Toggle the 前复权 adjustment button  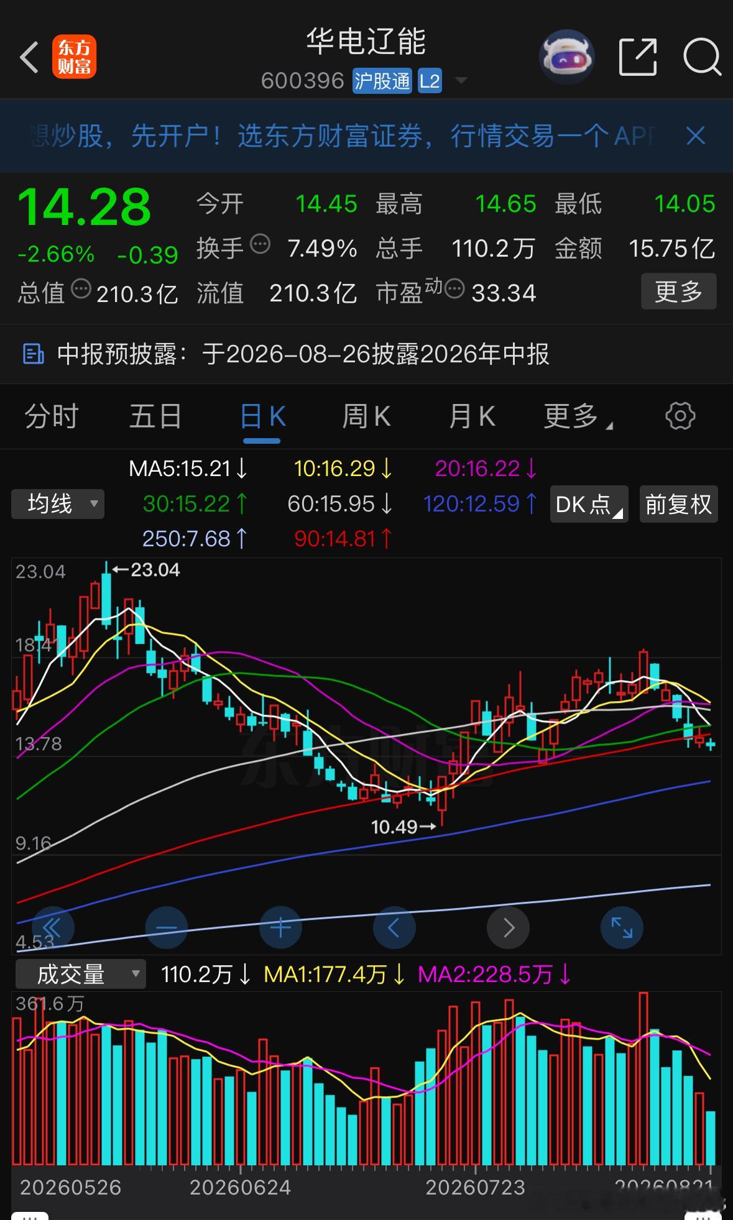[678, 504]
